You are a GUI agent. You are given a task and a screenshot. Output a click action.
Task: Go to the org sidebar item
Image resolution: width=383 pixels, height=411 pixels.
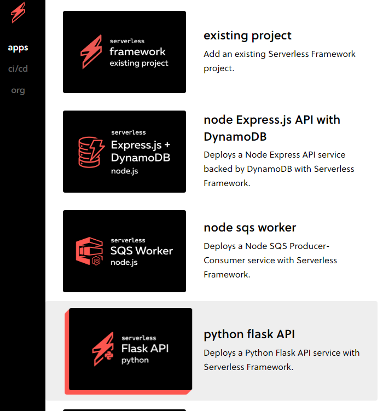(x=18, y=90)
